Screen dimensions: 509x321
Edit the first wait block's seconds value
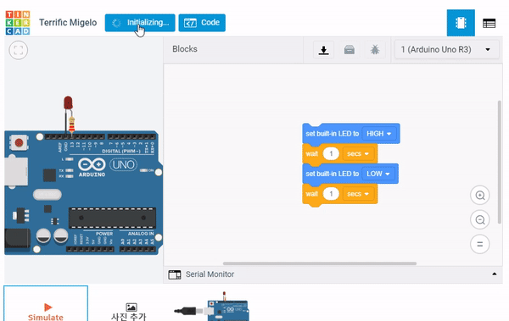pyautogui.click(x=331, y=153)
